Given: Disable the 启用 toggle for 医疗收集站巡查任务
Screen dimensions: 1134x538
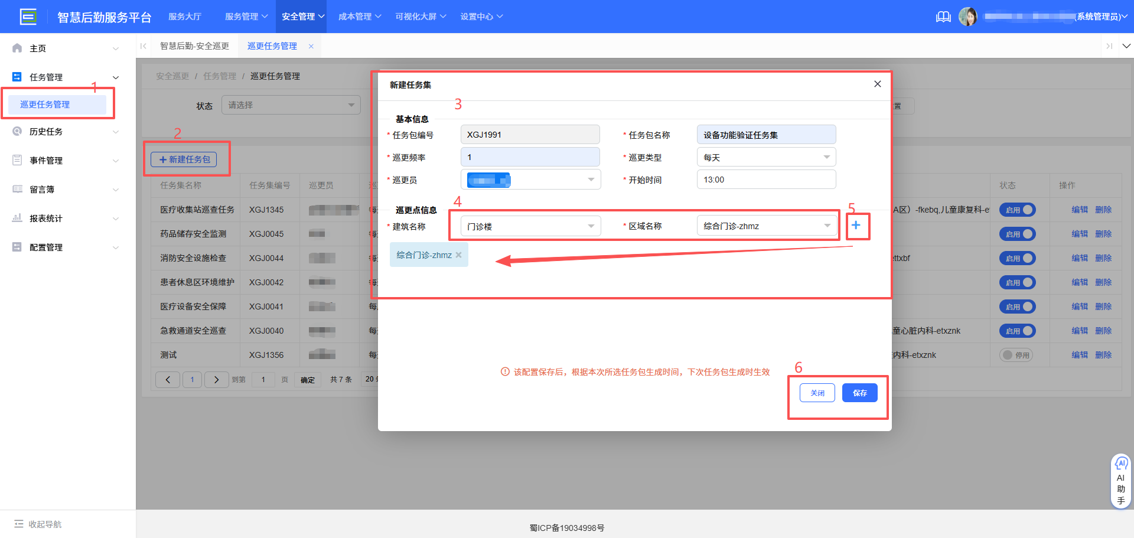Looking at the screenshot, I should point(1016,210).
